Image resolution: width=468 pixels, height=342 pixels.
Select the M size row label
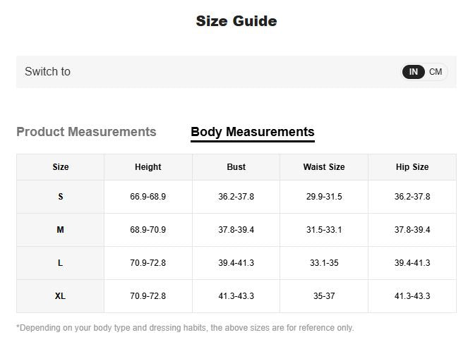pos(61,230)
